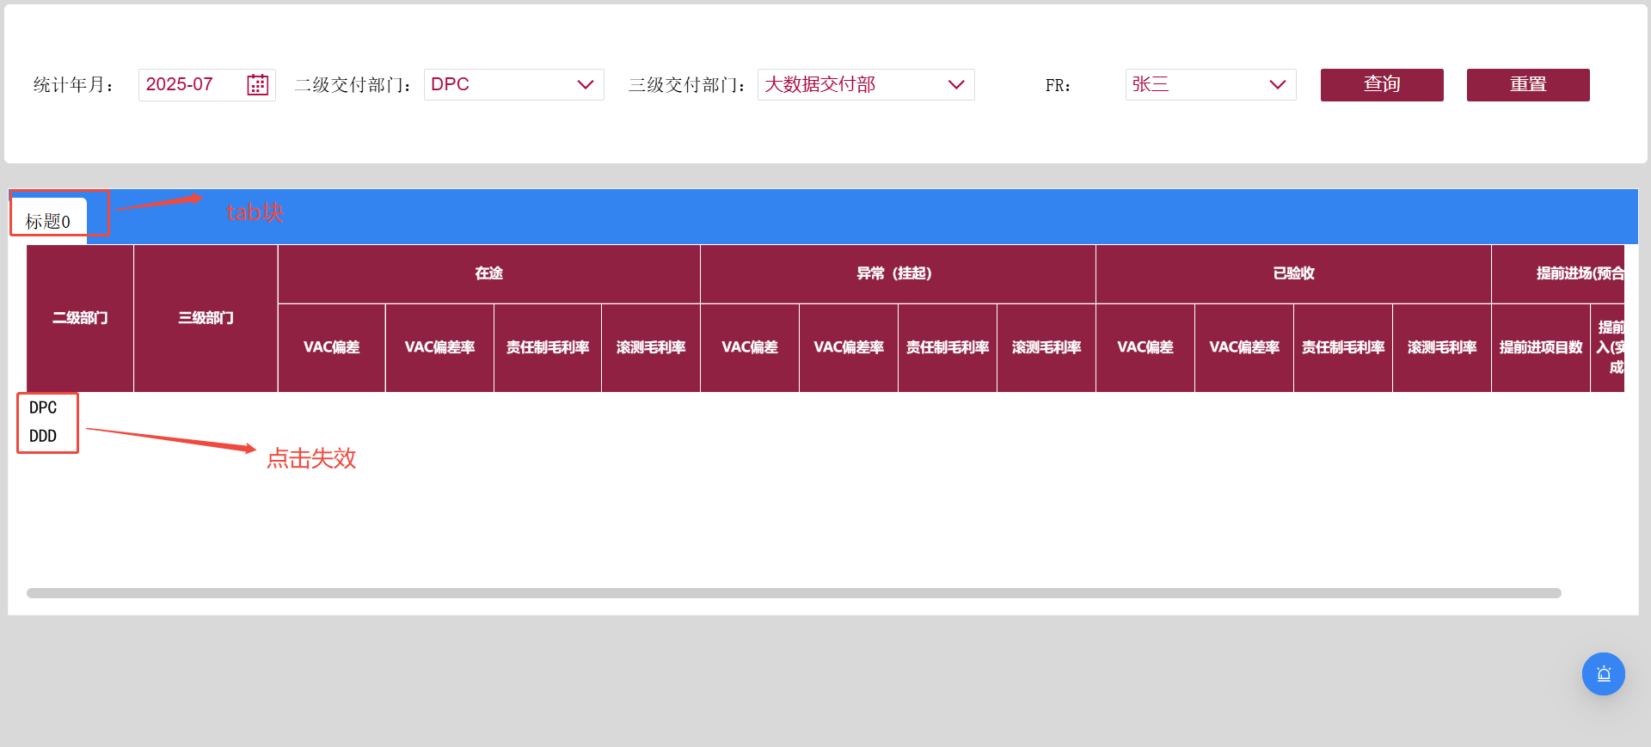Click the horizontal table scrollbar

click(794, 593)
